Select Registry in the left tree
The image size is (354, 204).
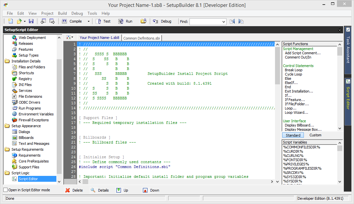point(25,79)
